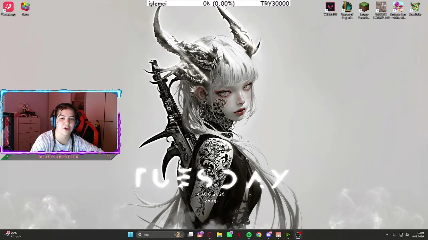Open Google Chrome from the taskbar
Image resolution: width=428 pixels, height=240 pixels.
259,235
